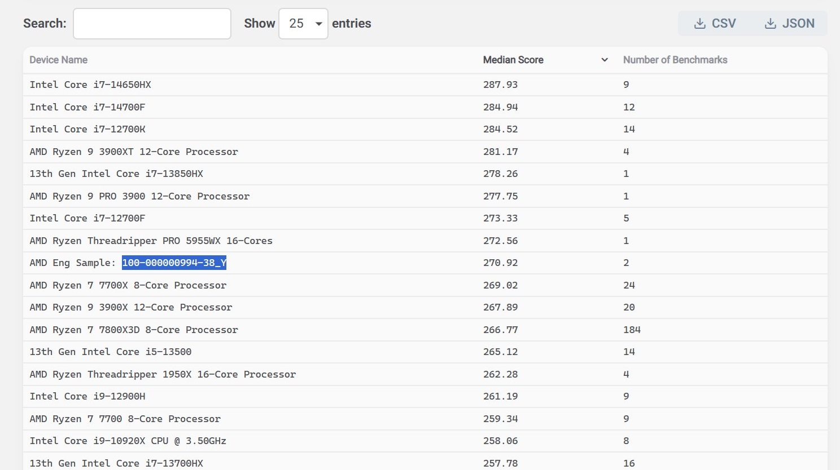Screen dimensions: 840x470
Task: Click the CSV download button
Action: [x=715, y=24]
